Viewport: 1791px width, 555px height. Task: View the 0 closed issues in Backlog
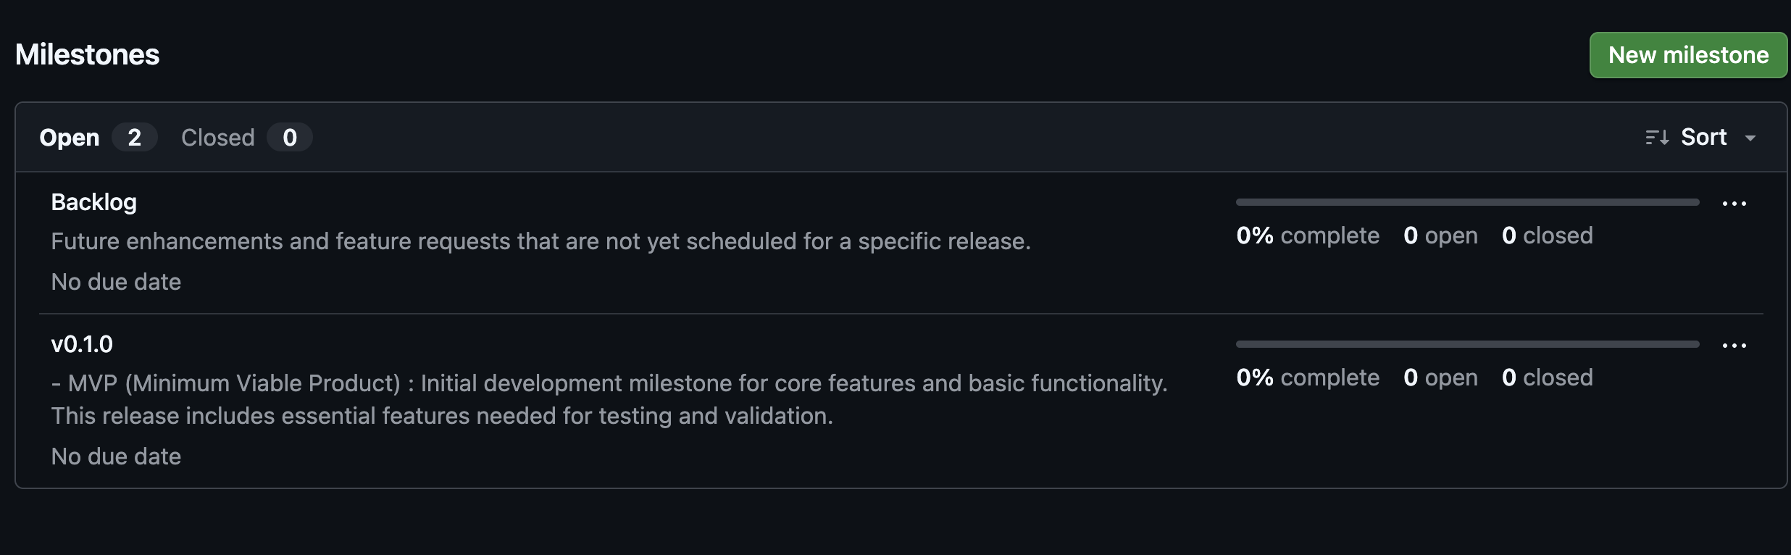1548,235
